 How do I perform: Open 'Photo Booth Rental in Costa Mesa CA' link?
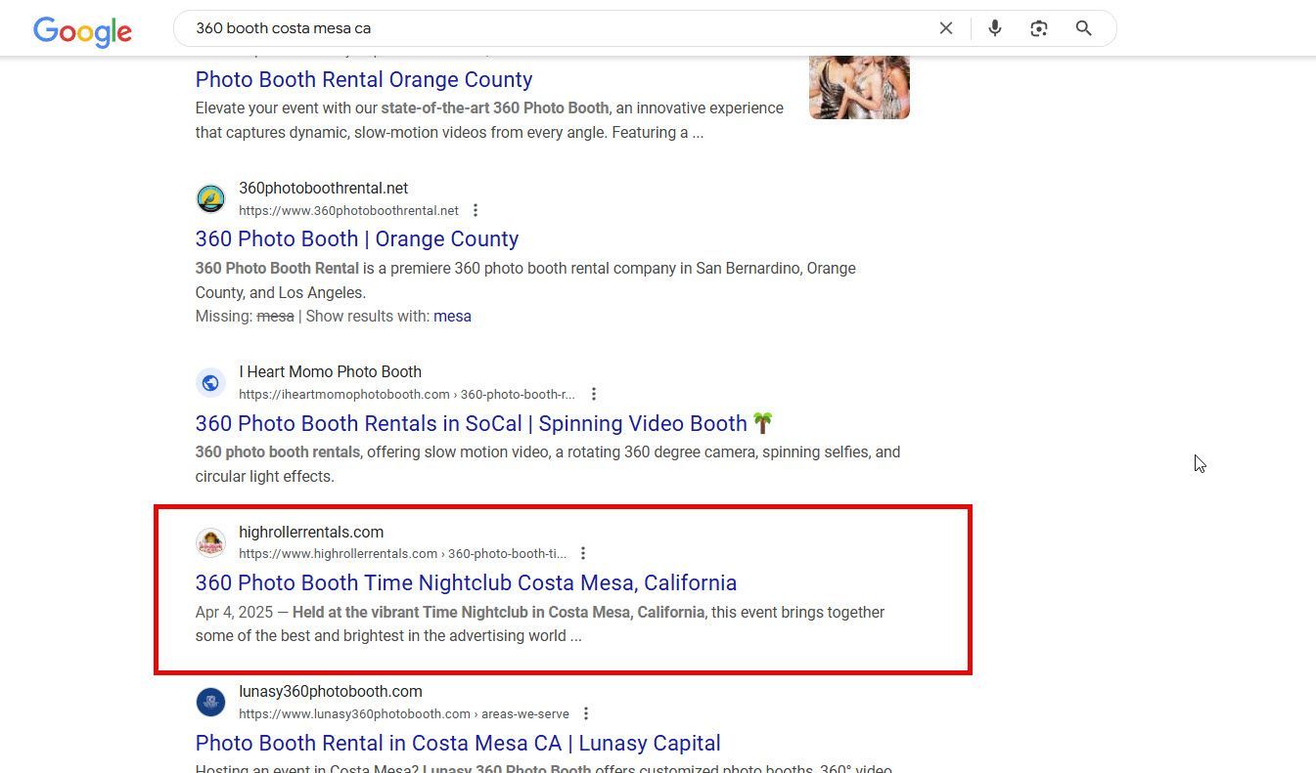(x=458, y=743)
